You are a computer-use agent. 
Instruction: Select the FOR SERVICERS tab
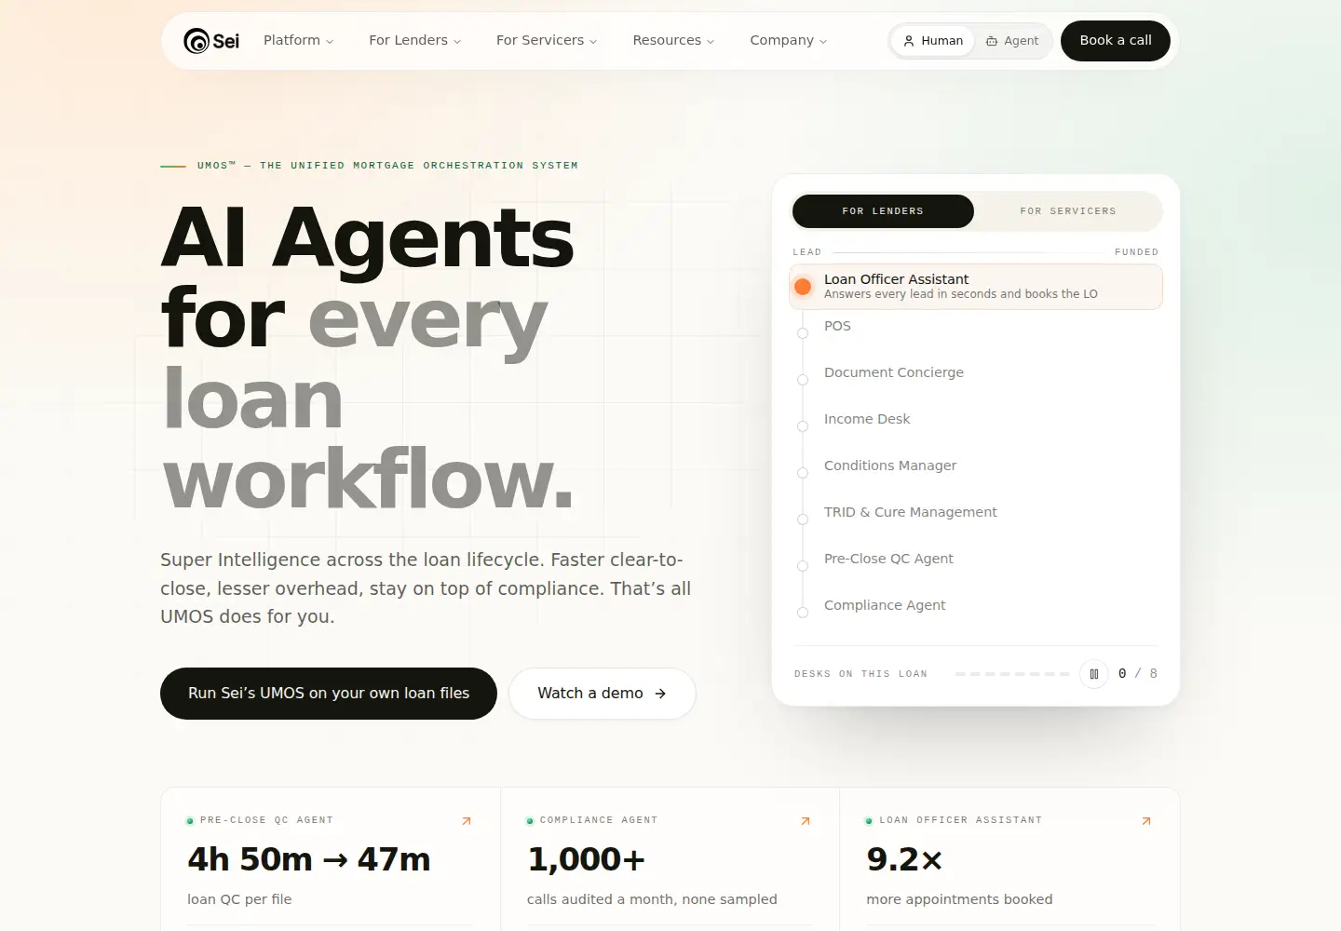1068,211
